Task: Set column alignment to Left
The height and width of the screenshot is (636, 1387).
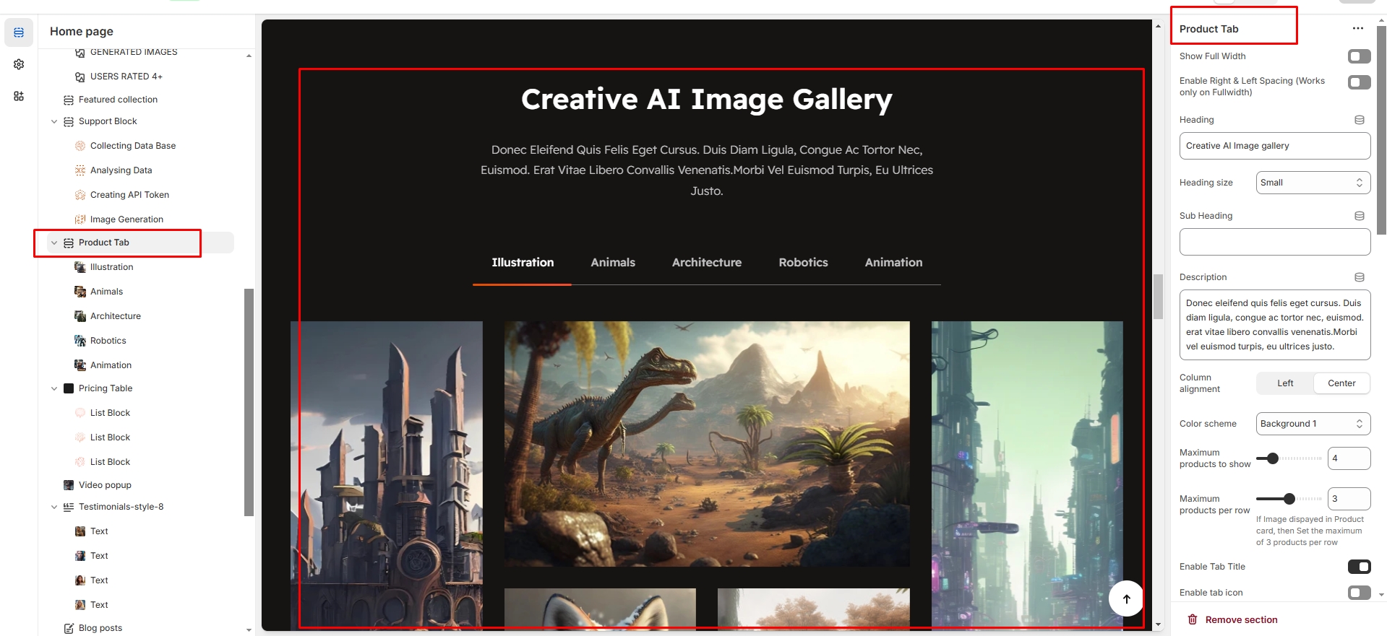Action: coord(1284,383)
